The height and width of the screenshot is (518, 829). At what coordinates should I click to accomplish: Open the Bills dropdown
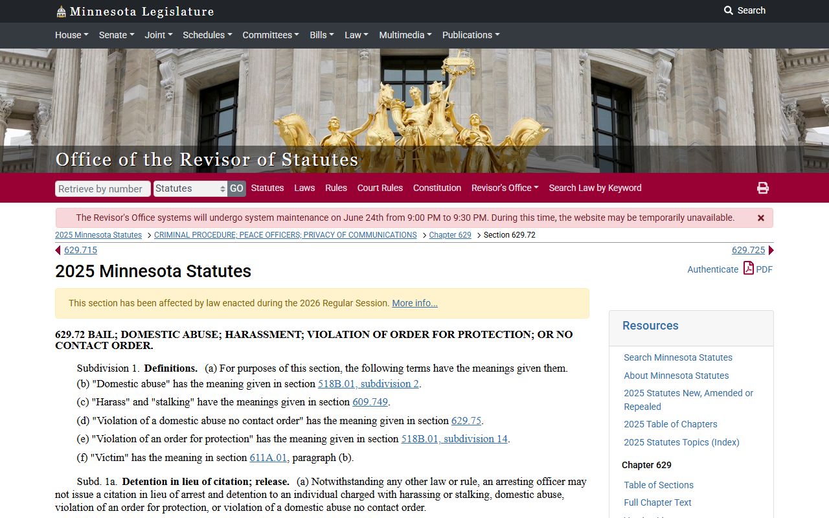[x=322, y=35]
